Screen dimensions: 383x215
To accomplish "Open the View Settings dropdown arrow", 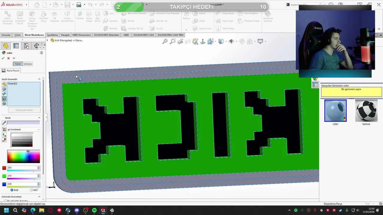I will pyautogui.click(x=265, y=42).
